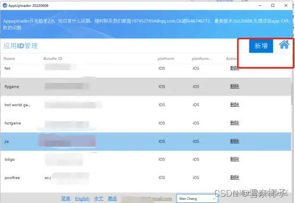Delete the poolfree app ID
Viewport: 295px width, 203px height.
234,177
